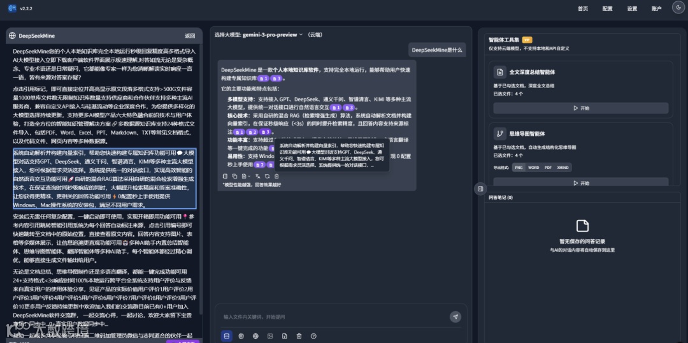Click the v2.2.2 version label
The height and width of the screenshot is (343, 688).
point(26,8)
